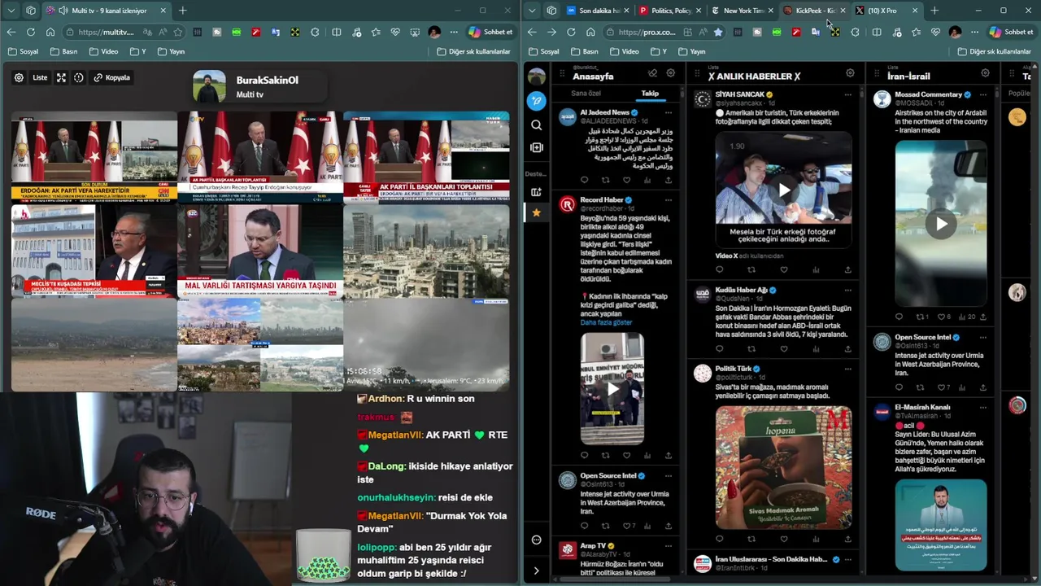
Task: Toggle fullscreen grid icon in Multi tv
Action: point(61,77)
